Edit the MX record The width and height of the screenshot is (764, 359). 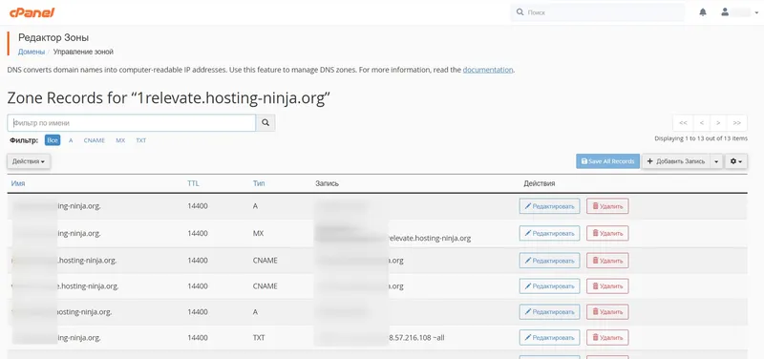point(550,233)
